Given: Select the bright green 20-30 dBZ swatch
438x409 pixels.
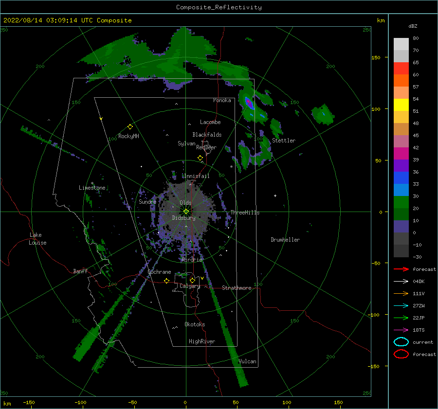Looking at the screenshot, I should point(401,202).
